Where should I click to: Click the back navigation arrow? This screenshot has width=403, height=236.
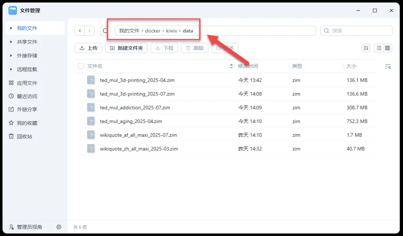pos(80,31)
